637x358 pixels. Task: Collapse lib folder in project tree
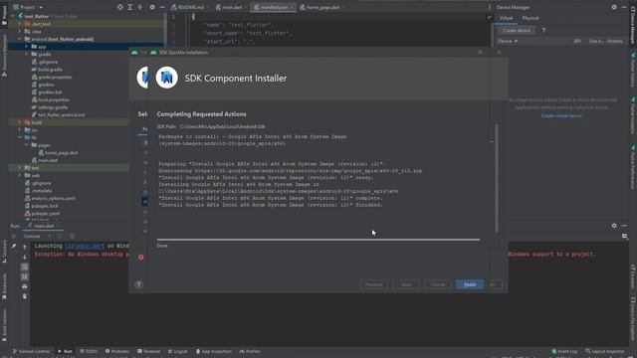coord(19,137)
